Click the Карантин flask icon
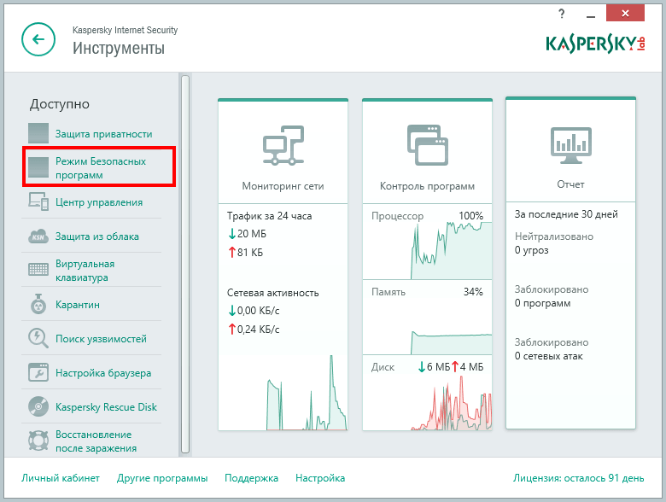The image size is (666, 502). pyautogui.click(x=38, y=304)
